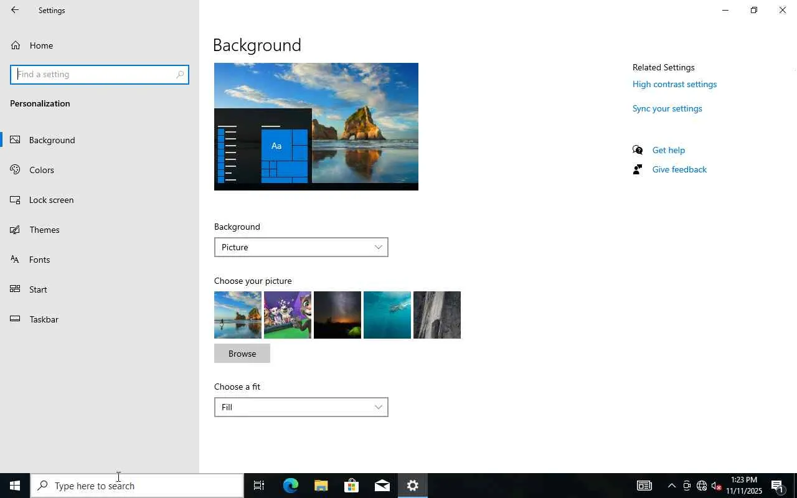Click the Start tiles icon in sidebar
Screen dimensions: 797x498
(x=16, y=289)
